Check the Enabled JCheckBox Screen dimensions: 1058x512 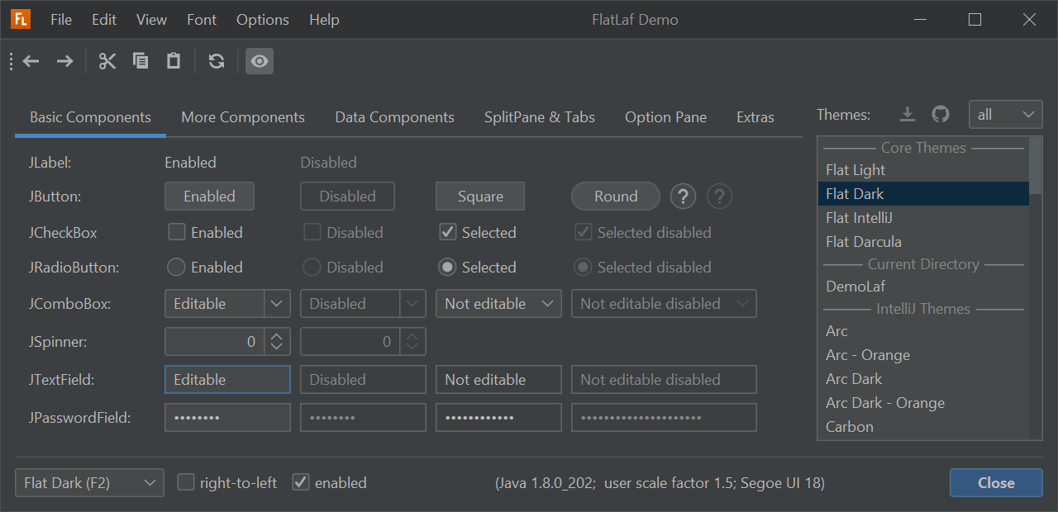click(x=177, y=232)
